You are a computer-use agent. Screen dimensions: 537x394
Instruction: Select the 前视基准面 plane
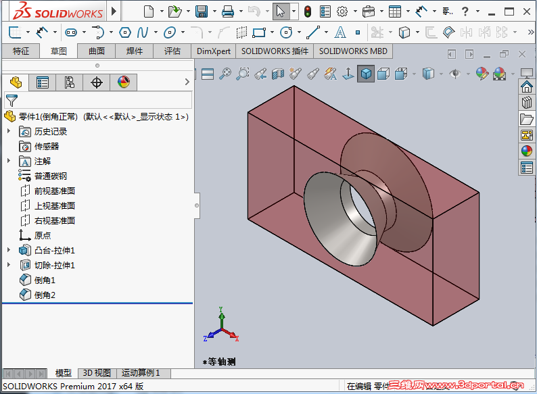pyautogui.click(x=47, y=191)
